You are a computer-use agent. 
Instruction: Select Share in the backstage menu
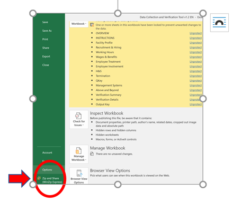[x=46, y=48]
